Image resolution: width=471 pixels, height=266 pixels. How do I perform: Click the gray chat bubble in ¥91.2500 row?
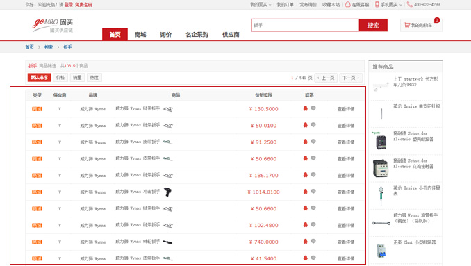point(313,142)
